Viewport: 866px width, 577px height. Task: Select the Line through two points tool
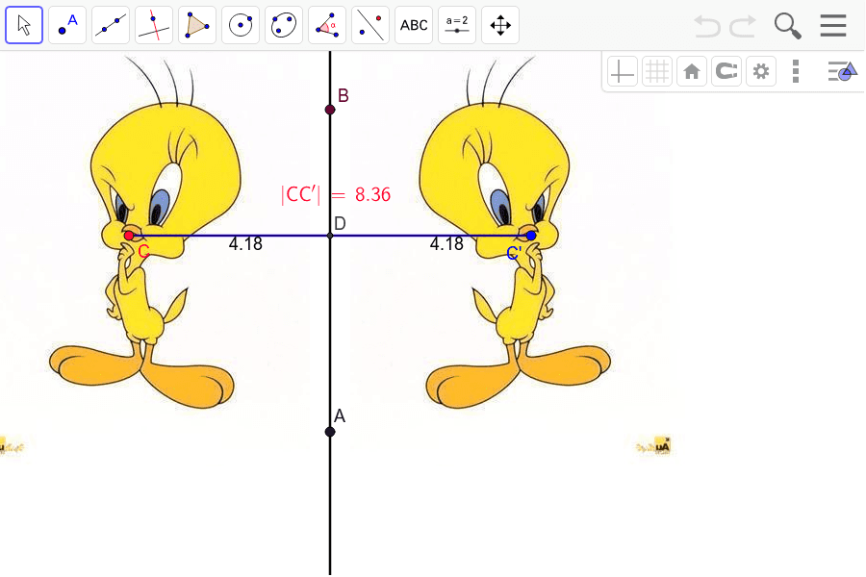pyautogui.click(x=111, y=25)
